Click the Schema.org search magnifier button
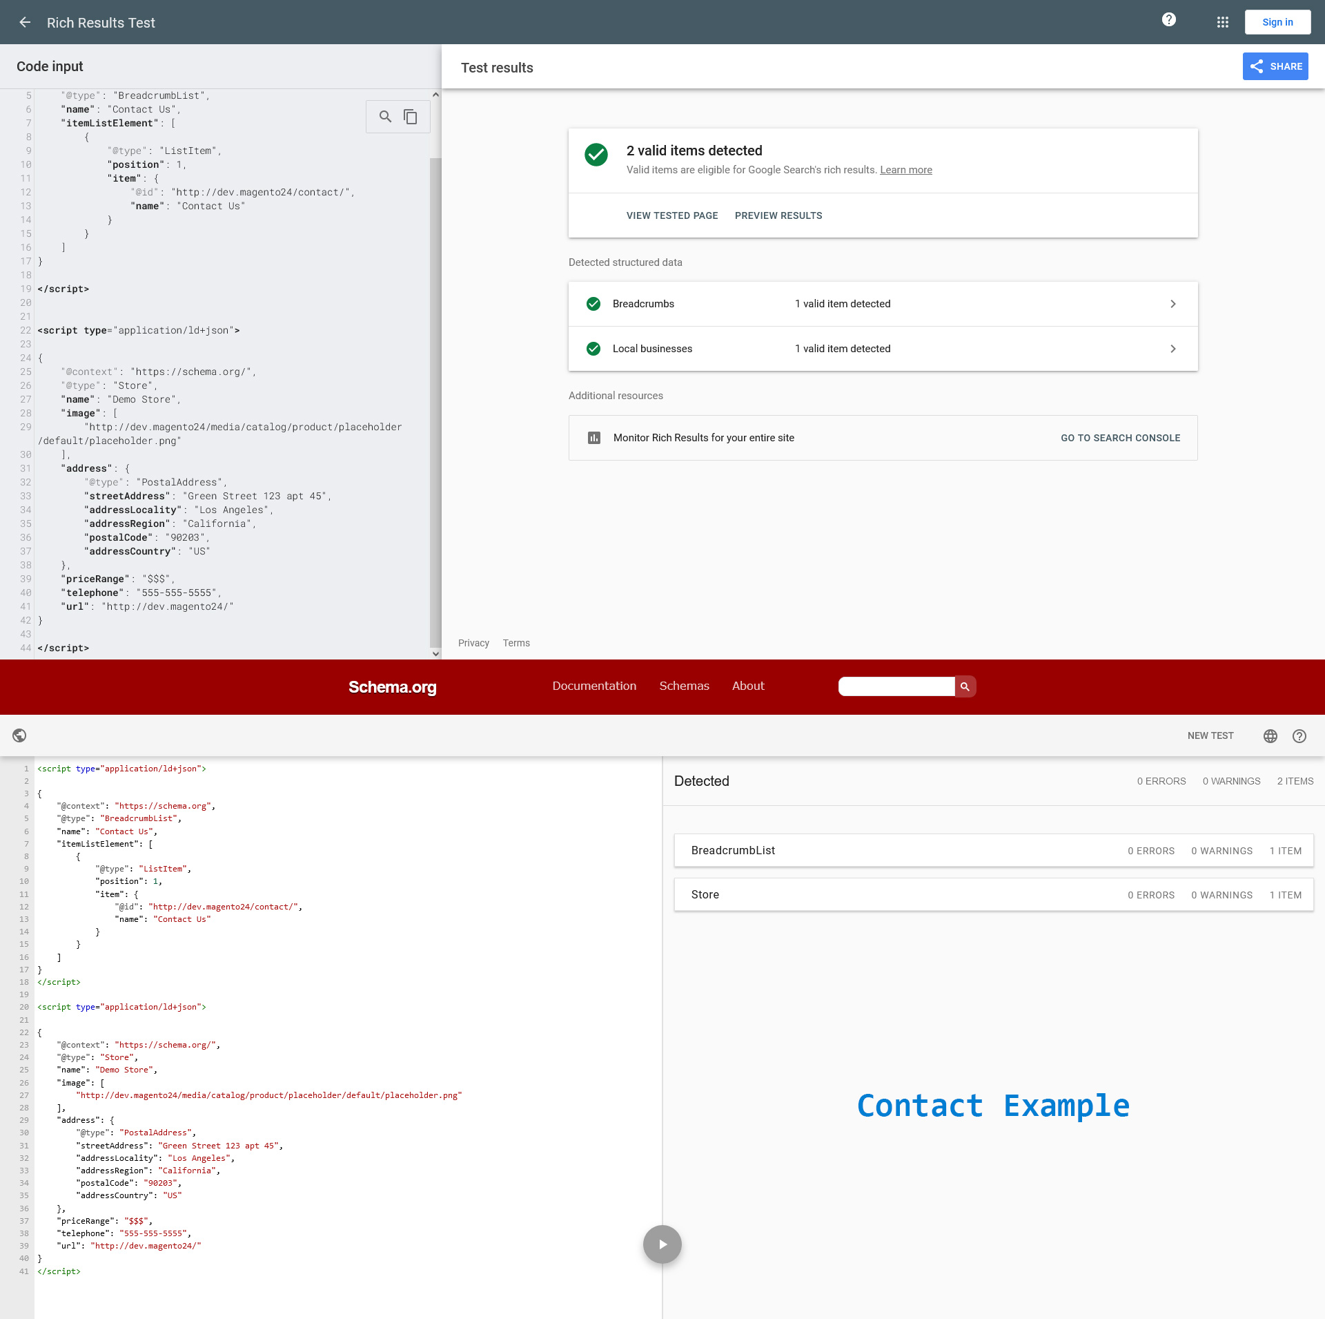Screen dimensions: 1325x1319 pos(964,686)
